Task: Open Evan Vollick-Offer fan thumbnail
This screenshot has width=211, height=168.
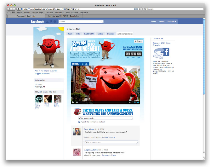Action: (x=39, y=99)
